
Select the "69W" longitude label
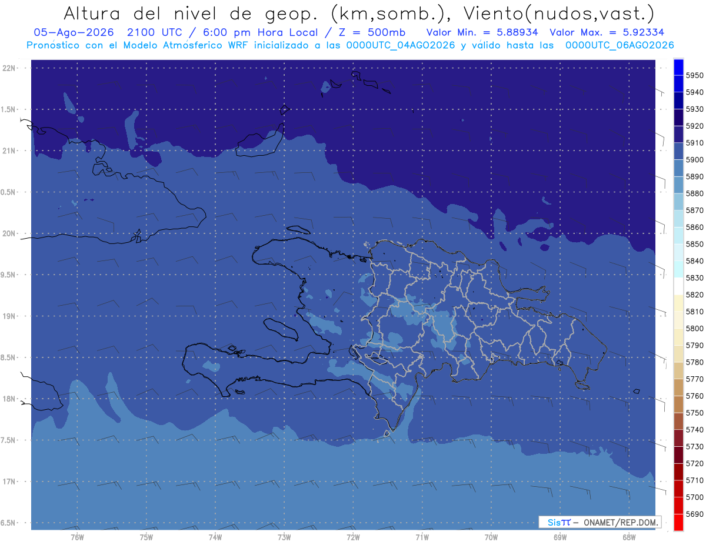(x=560, y=538)
